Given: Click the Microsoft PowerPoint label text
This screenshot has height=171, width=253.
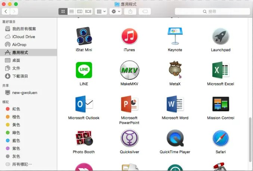Looking at the screenshot, I should (x=129, y=120).
